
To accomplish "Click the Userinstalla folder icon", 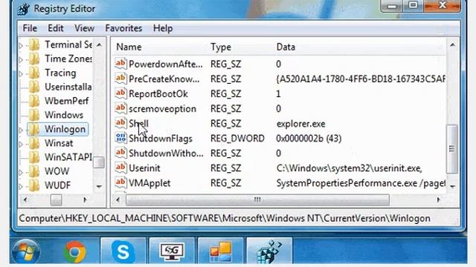I will click(x=34, y=87).
